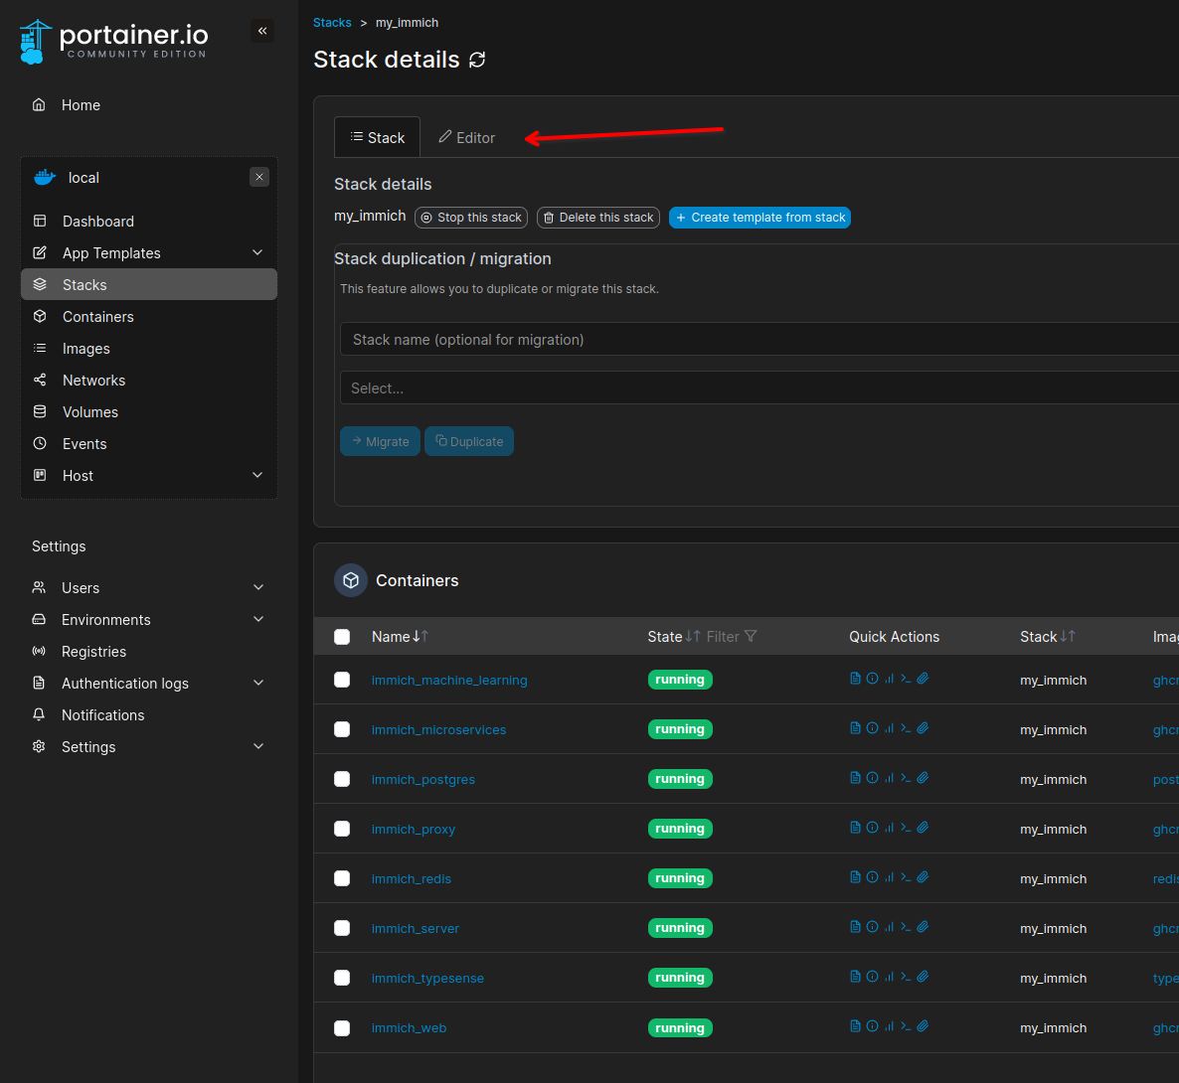Expand the Environments submenu chevron
This screenshot has height=1083, width=1179.
point(258,619)
